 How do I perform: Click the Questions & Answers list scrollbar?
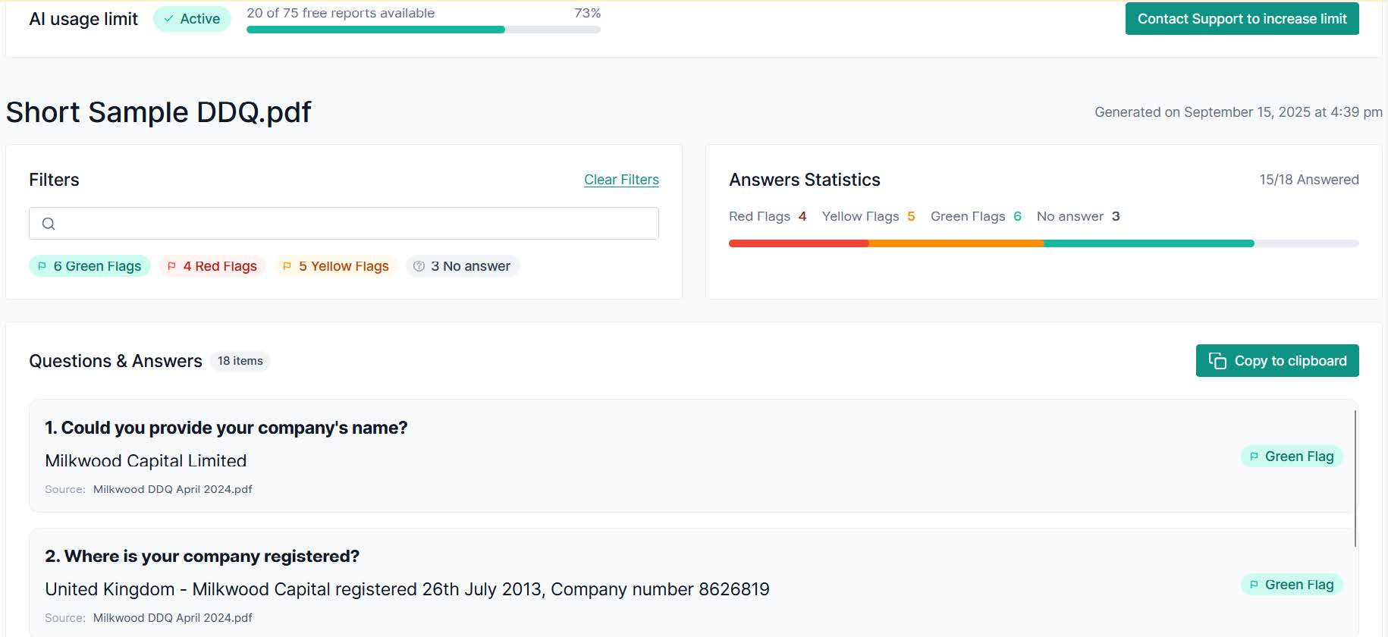[x=1355, y=478]
